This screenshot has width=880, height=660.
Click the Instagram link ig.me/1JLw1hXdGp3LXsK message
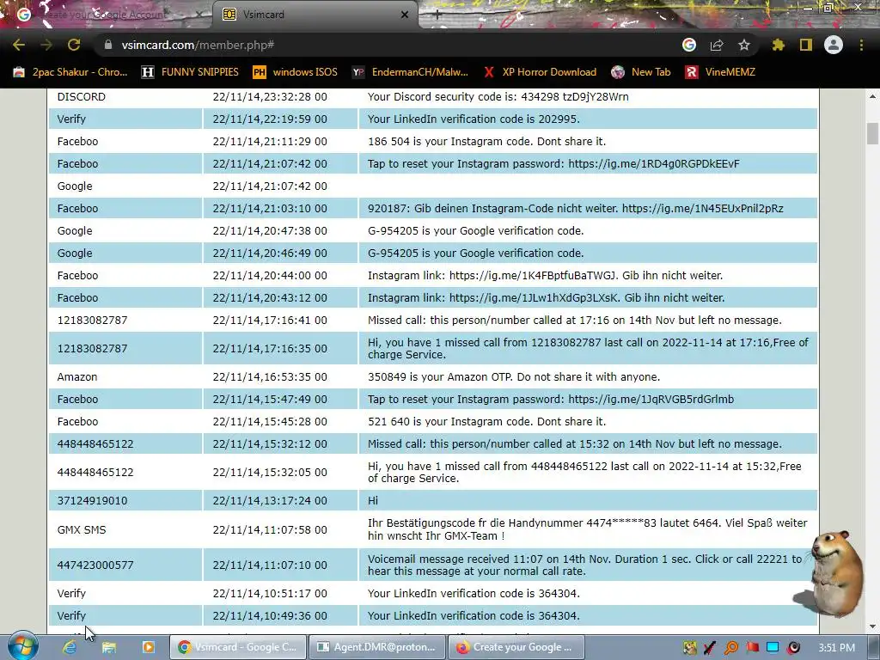(x=546, y=298)
